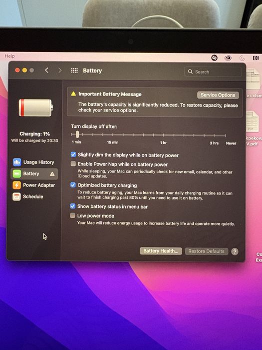This screenshot has height=350, width=262.
Task: Click the warning triangle beside Battery sidebar item
Action: [52, 174]
